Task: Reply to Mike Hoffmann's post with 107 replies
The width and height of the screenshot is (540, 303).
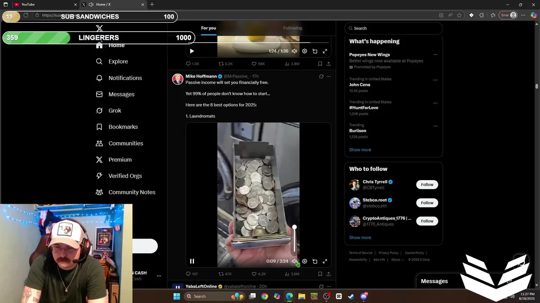Action: (x=192, y=274)
